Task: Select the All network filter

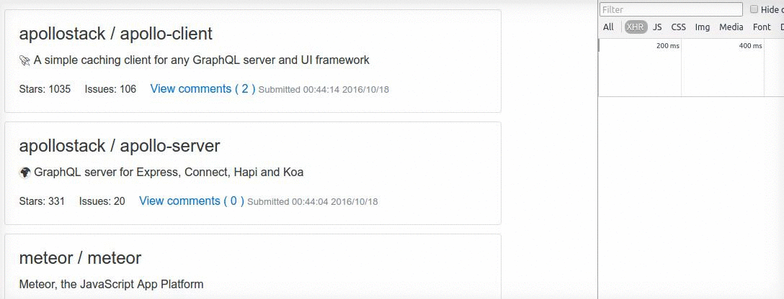Action: pyautogui.click(x=608, y=27)
